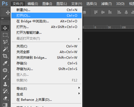Select the Move tool in toolbox
This screenshot has height=107, width=134.
click(5, 28)
